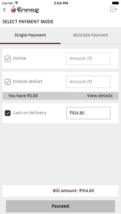121x214 pixels.
Task: Uncheck the Cash on delivery checkbox
Action: 8,113
